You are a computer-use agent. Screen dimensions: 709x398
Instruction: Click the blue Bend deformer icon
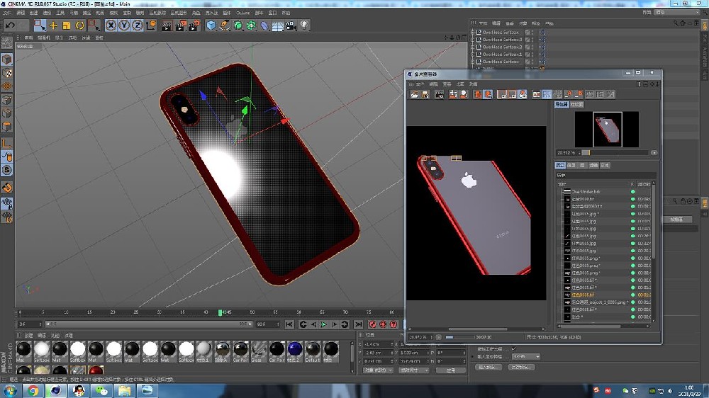(264, 25)
